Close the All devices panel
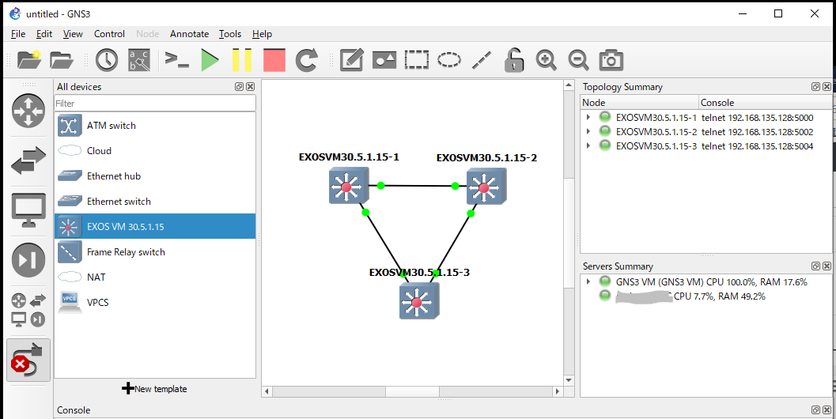 tap(251, 86)
